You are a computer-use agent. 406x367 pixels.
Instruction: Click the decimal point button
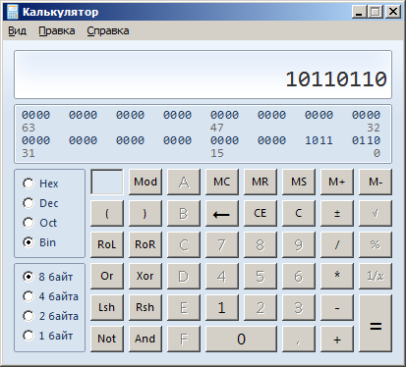299,340
